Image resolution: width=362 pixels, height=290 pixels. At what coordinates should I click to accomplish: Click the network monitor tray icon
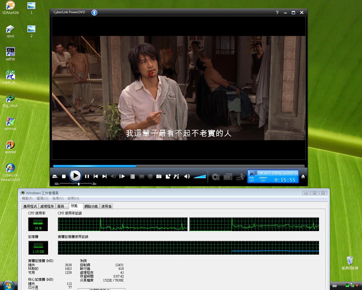point(352,285)
